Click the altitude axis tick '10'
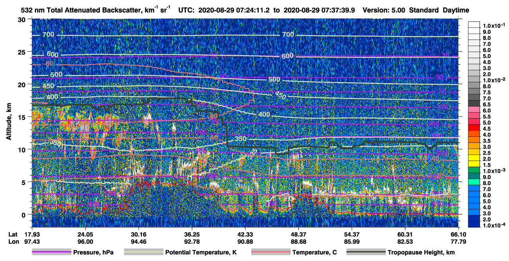This screenshot has width=509, height=261. (x=22, y=149)
